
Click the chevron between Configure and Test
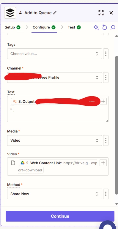point(62,27)
